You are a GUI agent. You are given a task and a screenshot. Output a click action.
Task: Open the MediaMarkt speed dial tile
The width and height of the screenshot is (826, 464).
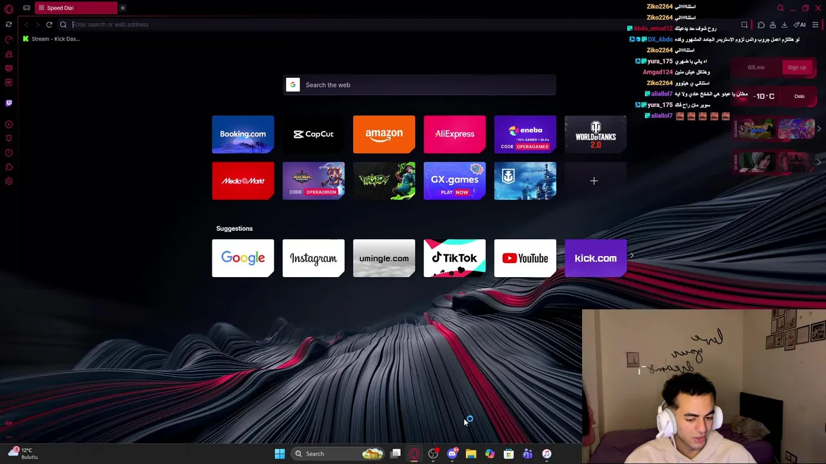click(x=243, y=181)
